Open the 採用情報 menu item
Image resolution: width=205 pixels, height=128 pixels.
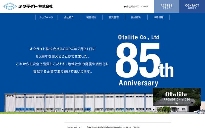[159, 17]
